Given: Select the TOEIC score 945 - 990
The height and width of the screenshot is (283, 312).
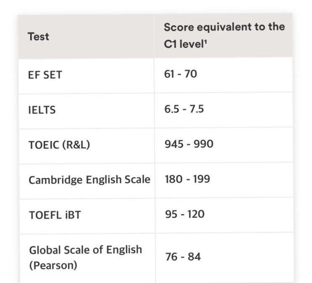Looking at the screenshot, I should (189, 144).
